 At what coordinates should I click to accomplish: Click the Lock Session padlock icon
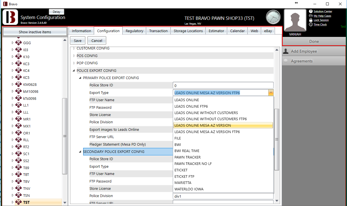[x=311, y=20]
